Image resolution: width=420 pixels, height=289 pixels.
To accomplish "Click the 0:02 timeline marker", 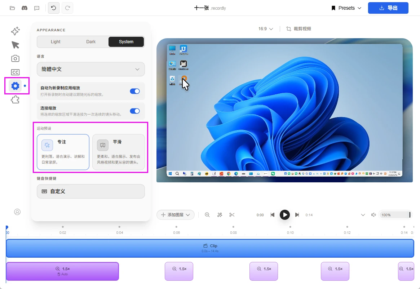I will (63, 232).
